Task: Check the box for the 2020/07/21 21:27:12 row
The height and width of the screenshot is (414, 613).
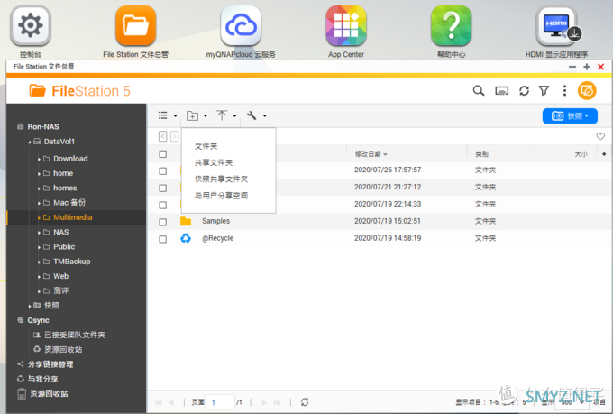Action: coord(162,189)
